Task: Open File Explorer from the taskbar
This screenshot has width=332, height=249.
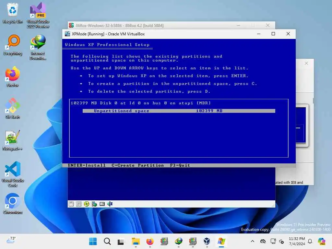Action: (x=136, y=241)
